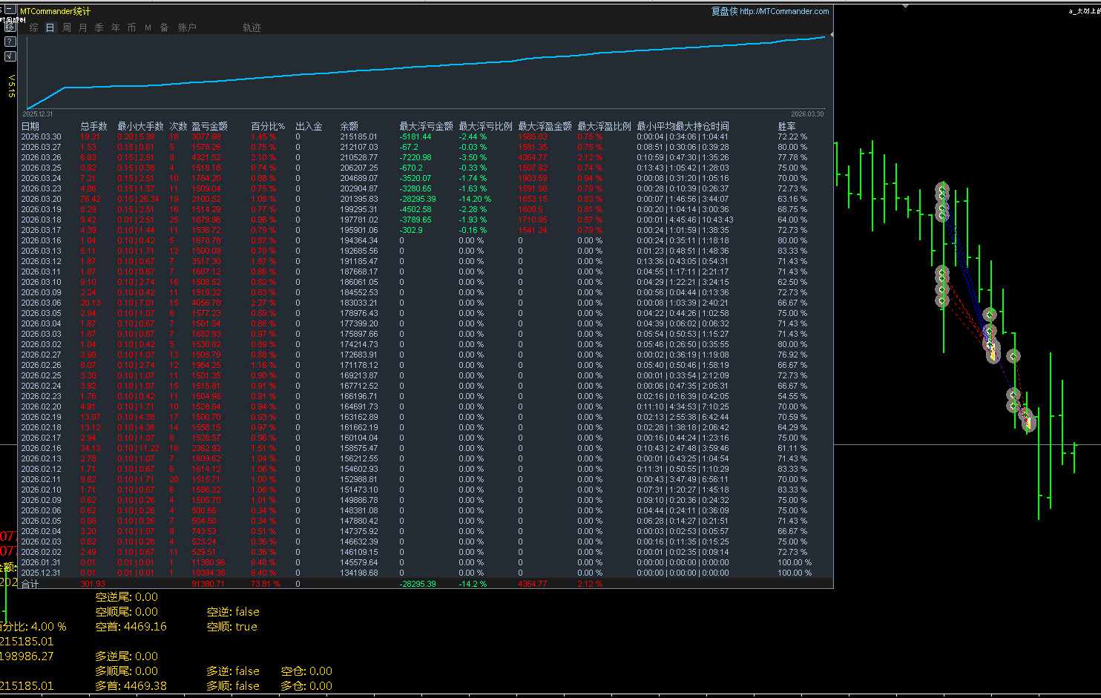The image size is (1101, 698).
Task: Click the 盈亏金额 column header
Action: pyautogui.click(x=210, y=126)
